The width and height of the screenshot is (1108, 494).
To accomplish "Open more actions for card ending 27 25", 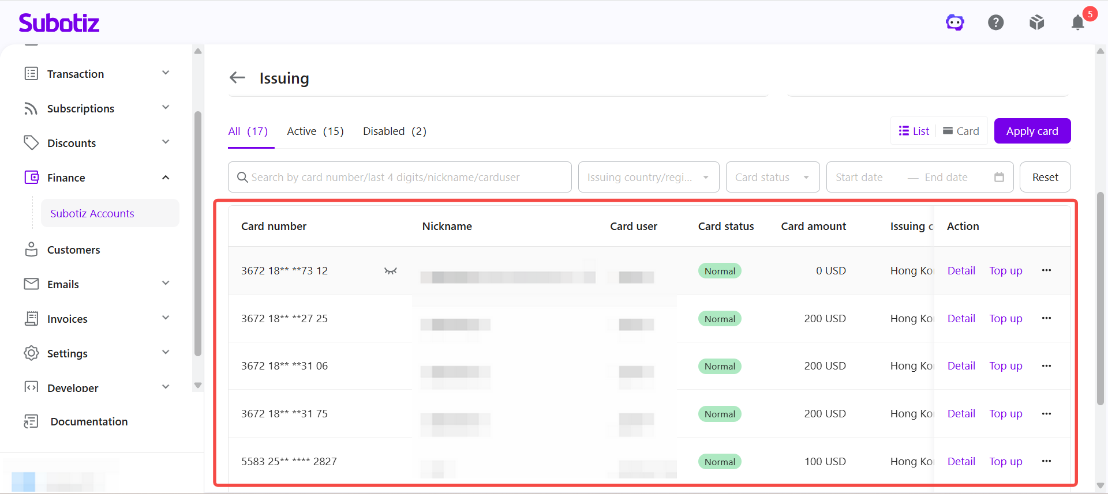I will 1047,318.
